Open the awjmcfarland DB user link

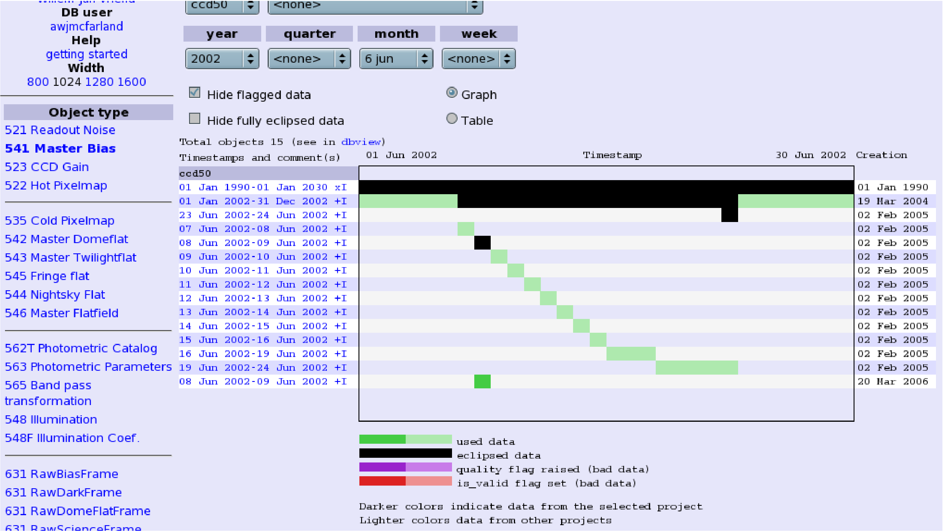pos(86,26)
